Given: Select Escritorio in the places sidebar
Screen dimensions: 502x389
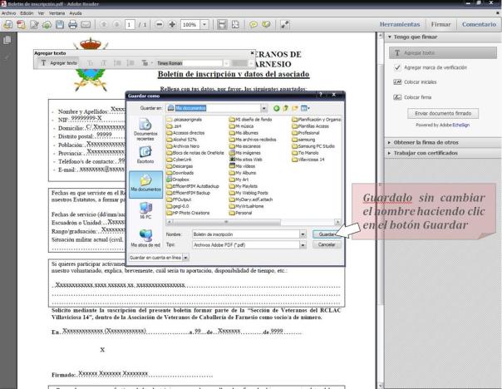Looking at the screenshot, I should 145,155.
